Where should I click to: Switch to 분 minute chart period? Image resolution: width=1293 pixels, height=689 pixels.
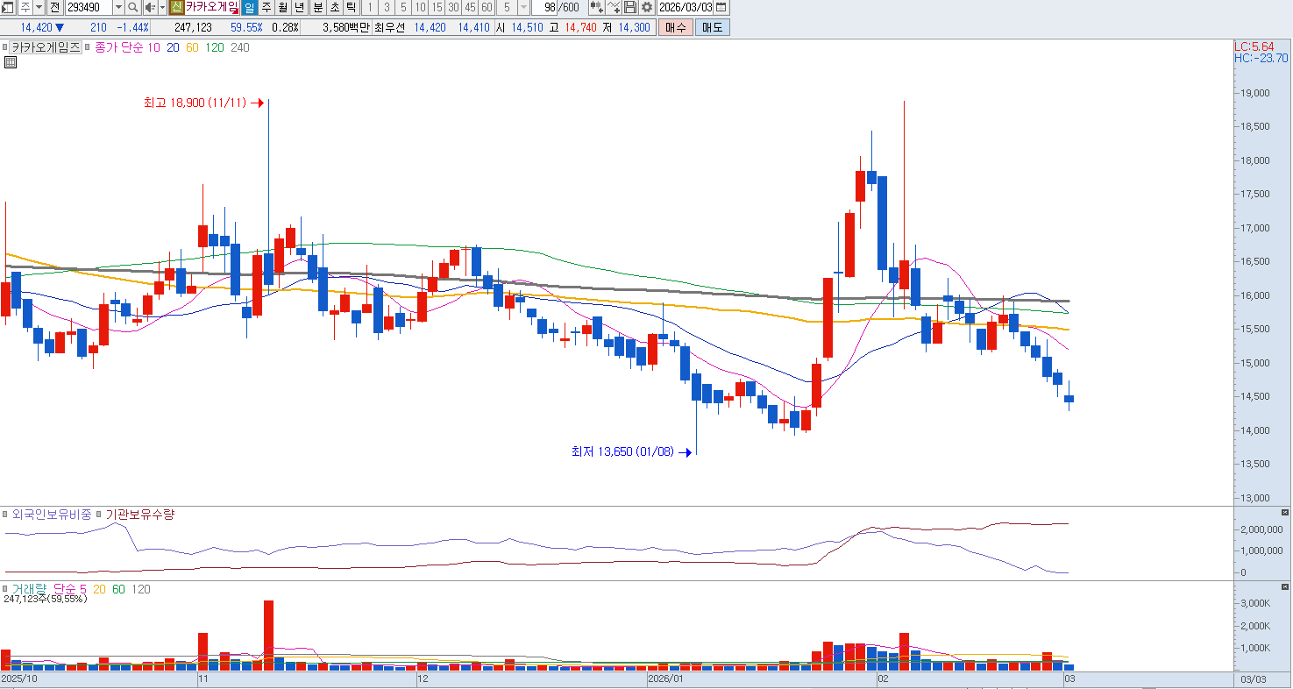click(x=317, y=7)
